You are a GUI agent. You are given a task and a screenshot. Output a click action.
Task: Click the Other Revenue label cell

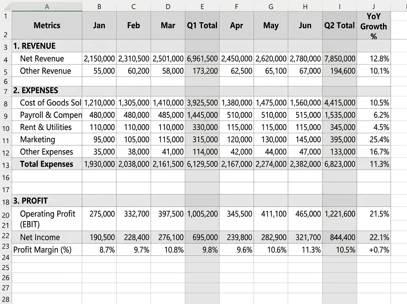click(47, 71)
